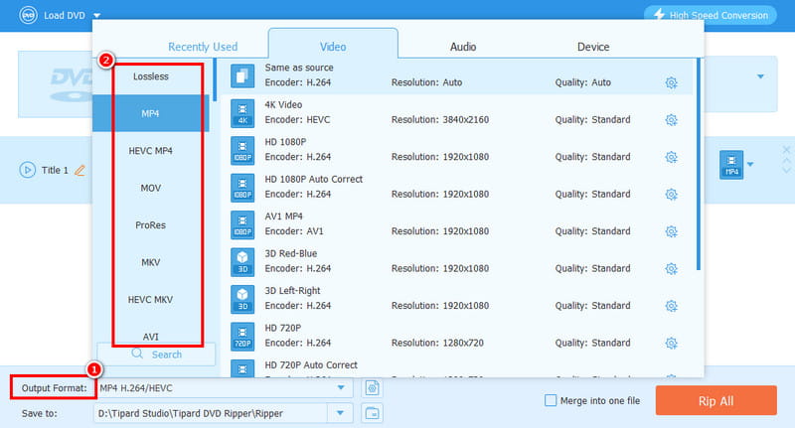The height and width of the screenshot is (428, 795).
Task: Click the Search magnifier icon
Action: [x=137, y=354]
